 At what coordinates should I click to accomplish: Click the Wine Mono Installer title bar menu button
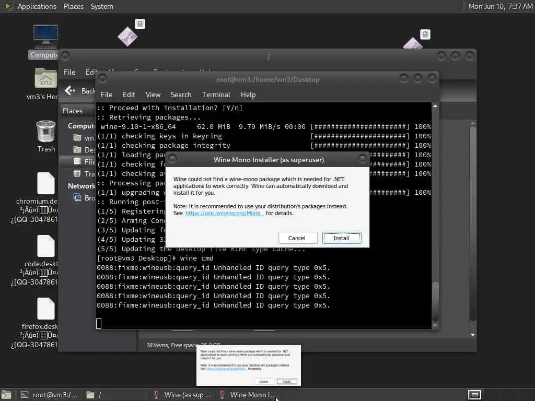click(x=172, y=158)
